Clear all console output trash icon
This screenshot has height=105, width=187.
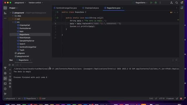click(x=10, y=87)
